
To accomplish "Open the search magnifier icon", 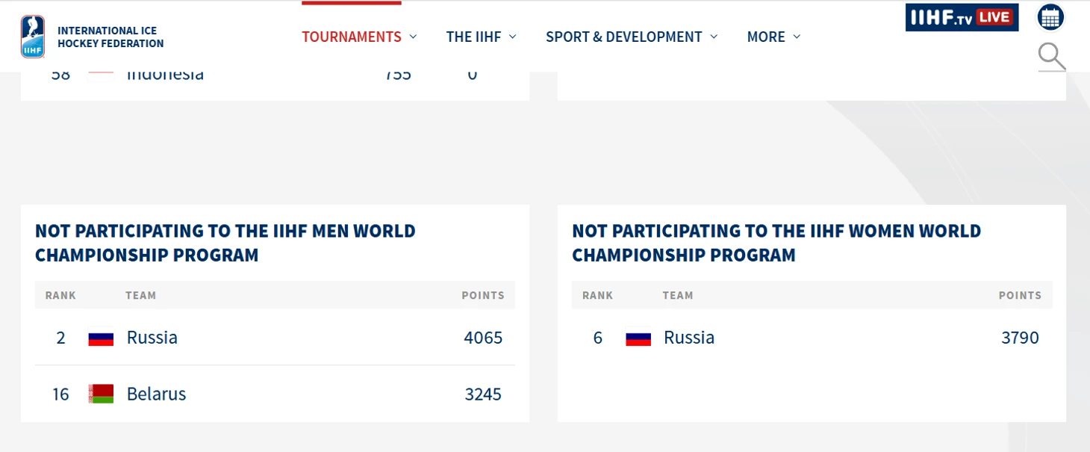I will coord(1051,57).
